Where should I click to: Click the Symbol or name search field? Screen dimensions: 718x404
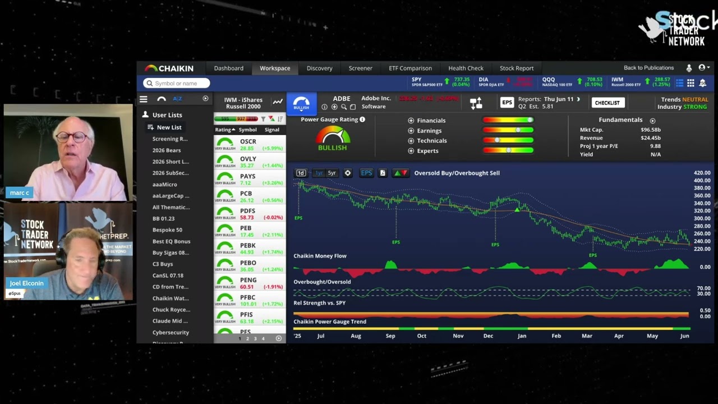[x=177, y=83]
